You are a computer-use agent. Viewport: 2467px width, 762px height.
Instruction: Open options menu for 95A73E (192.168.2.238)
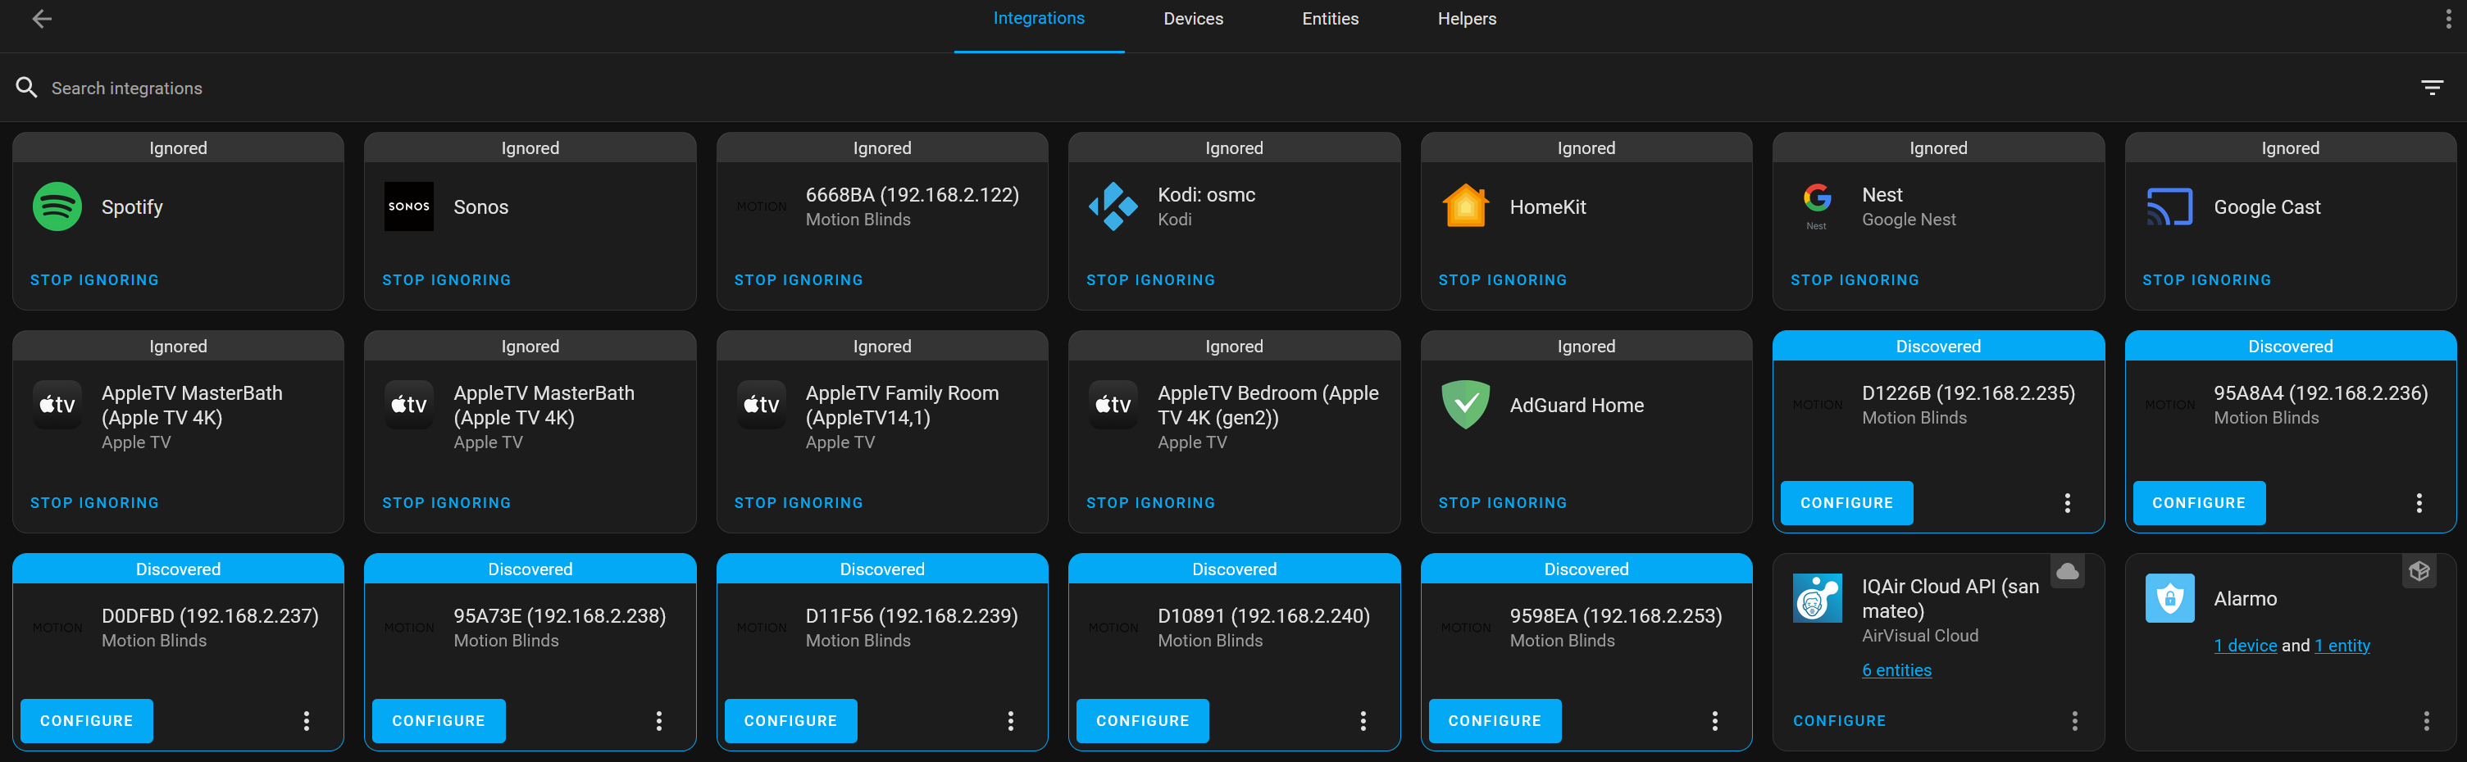658,722
